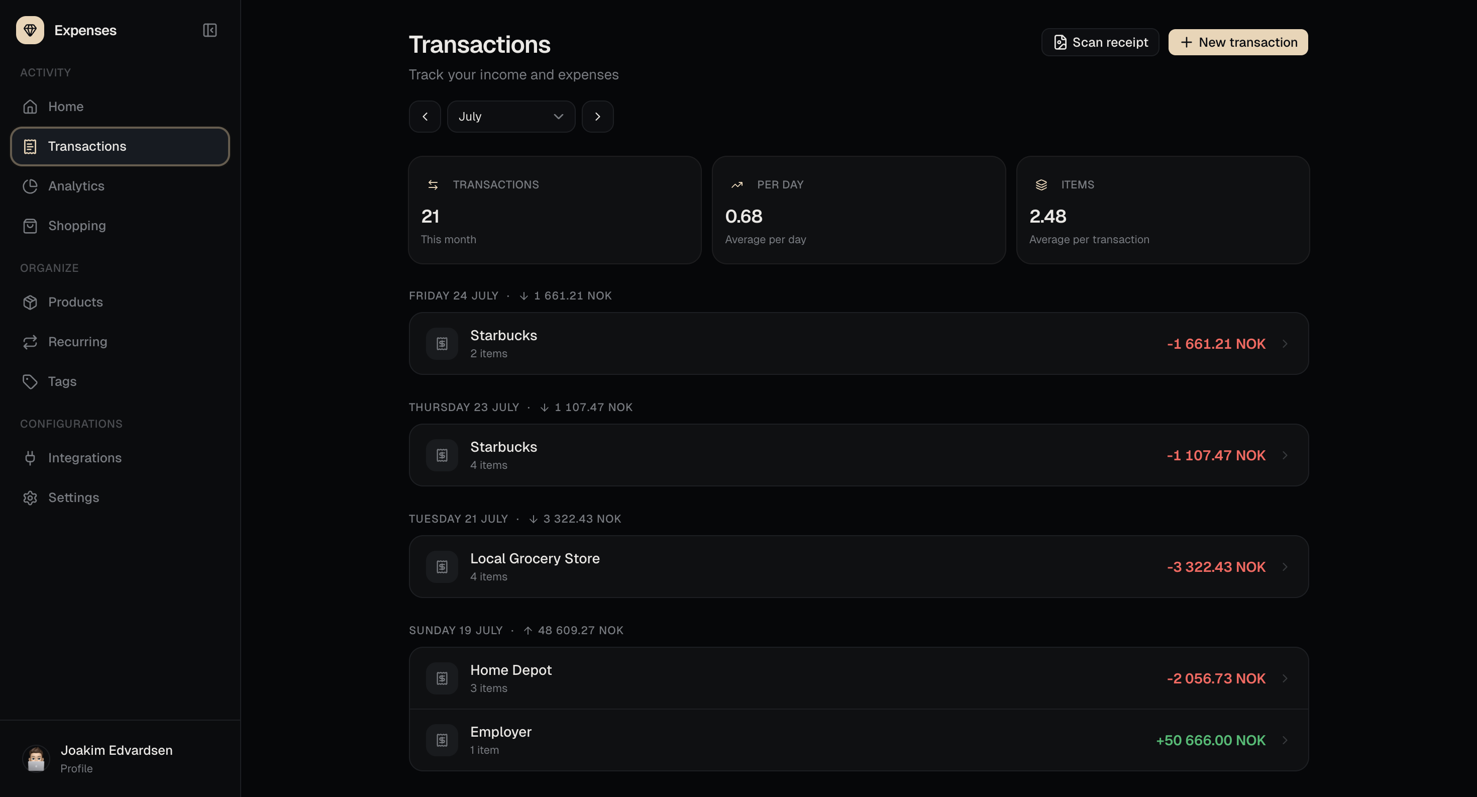The image size is (1477, 797).
Task: Open Joakim Edvardsen profile avatar
Action: click(36, 759)
